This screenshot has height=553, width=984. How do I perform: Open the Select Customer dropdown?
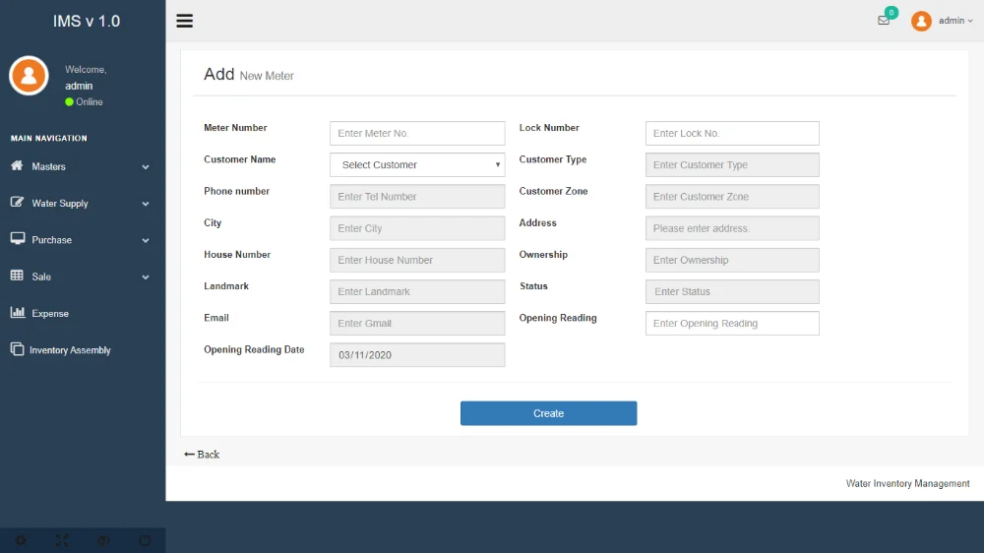coord(417,165)
